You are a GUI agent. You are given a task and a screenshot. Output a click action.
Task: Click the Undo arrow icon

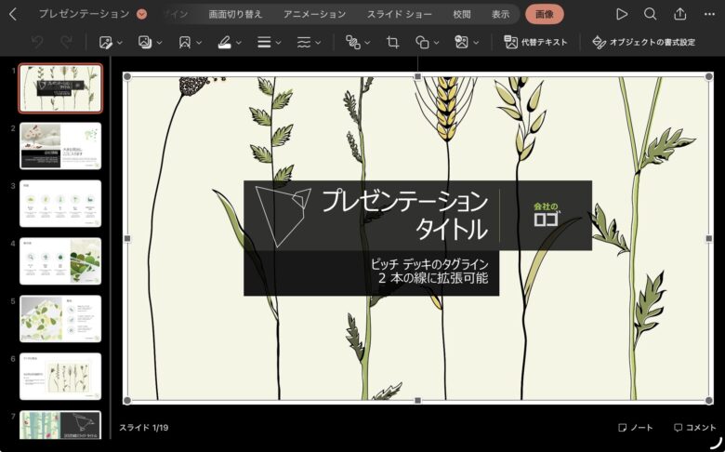[x=37, y=42]
